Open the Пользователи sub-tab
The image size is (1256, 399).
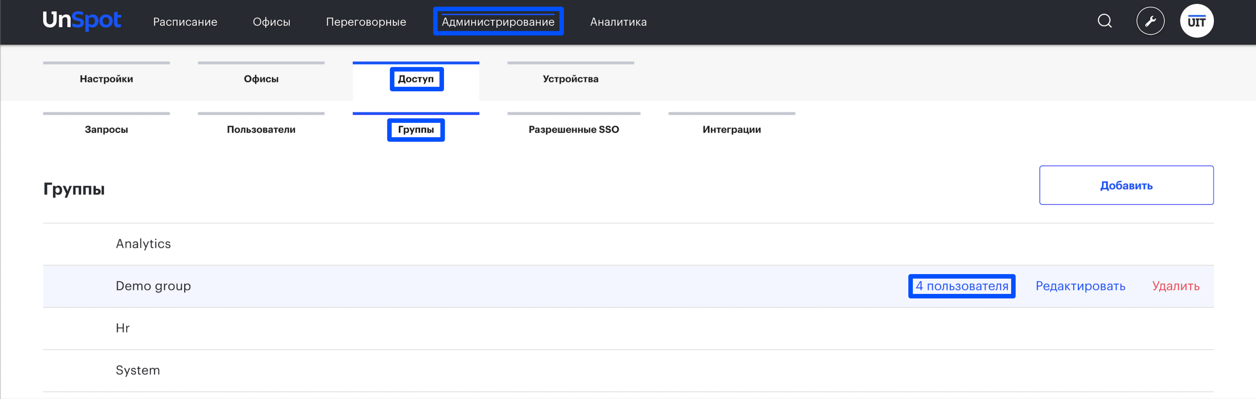261,129
